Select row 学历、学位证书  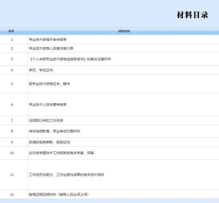109,70
